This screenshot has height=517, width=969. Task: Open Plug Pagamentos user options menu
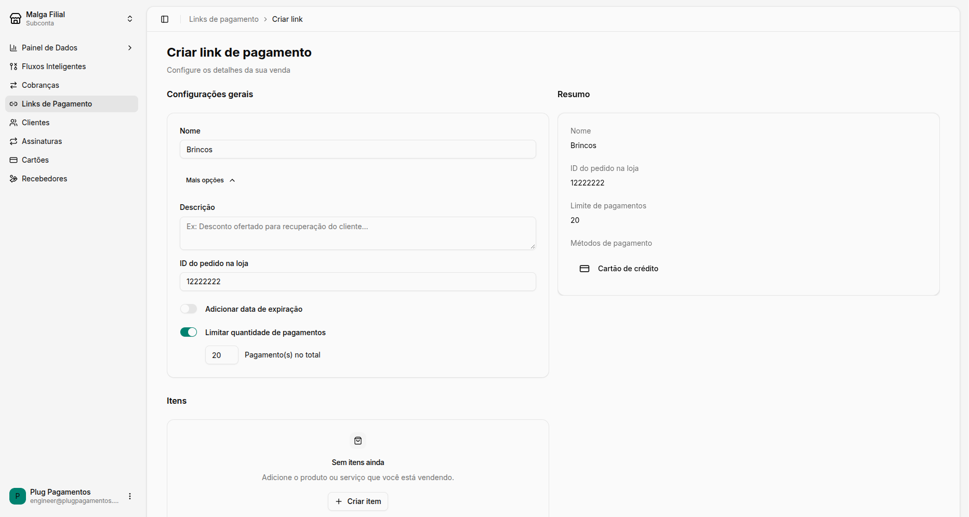[130, 496]
